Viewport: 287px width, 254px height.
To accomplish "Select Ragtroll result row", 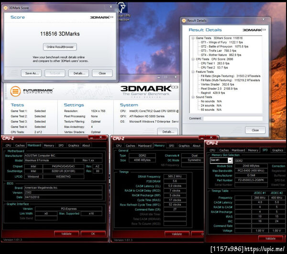I will pos(213,93).
